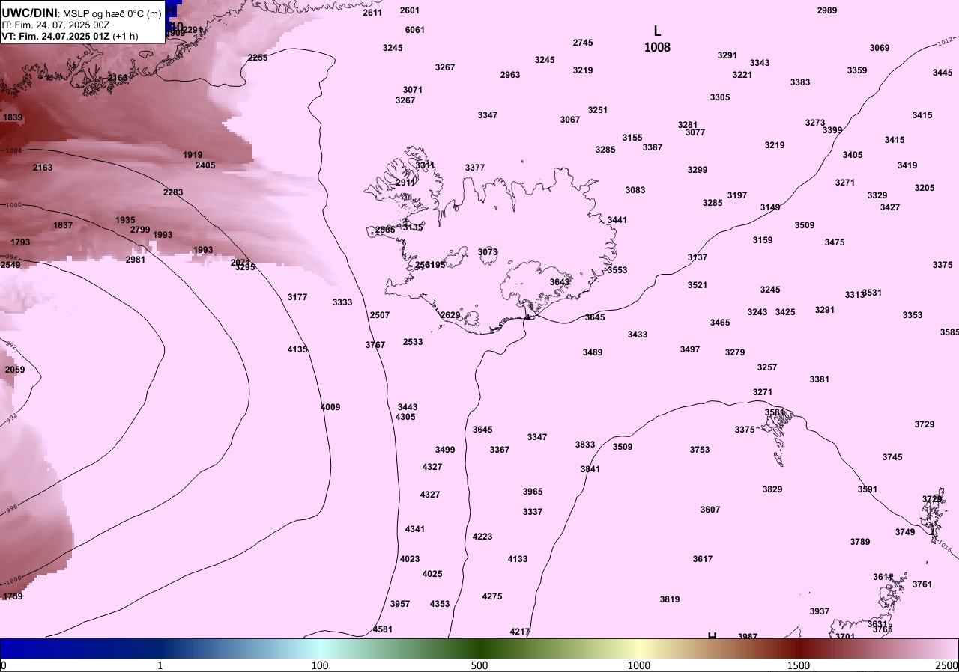Select the height value 1759
The width and height of the screenshot is (959, 672).
[x=13, y=596]
